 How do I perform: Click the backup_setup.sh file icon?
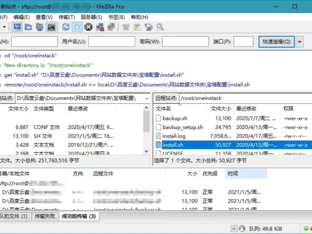pos(158,127)
